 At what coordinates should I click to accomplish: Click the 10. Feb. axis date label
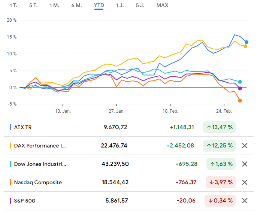point(170,111)
